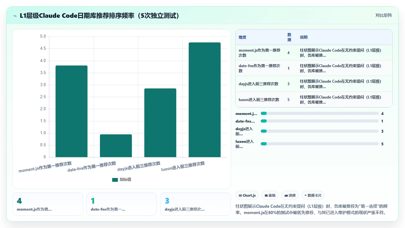Click the 数据 column header
Image resolution: width=405 pixels, height=228 pixels.
click(x=289, y=37)
